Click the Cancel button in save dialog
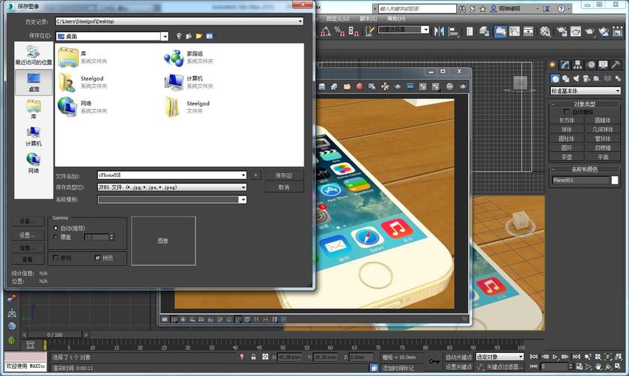629x376 pixels. coord(283,187)
